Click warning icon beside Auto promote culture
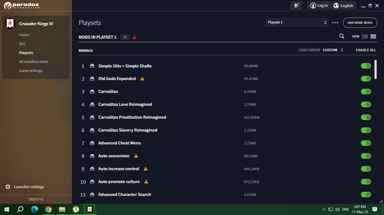384x215 pixels. [x=146, y=182]
